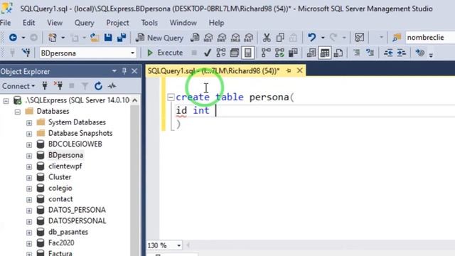Image resolution: width=455 pixels, height=256 pixels.
Task: Collapse the .\SQLExpress server node
Action: point(6,101)
